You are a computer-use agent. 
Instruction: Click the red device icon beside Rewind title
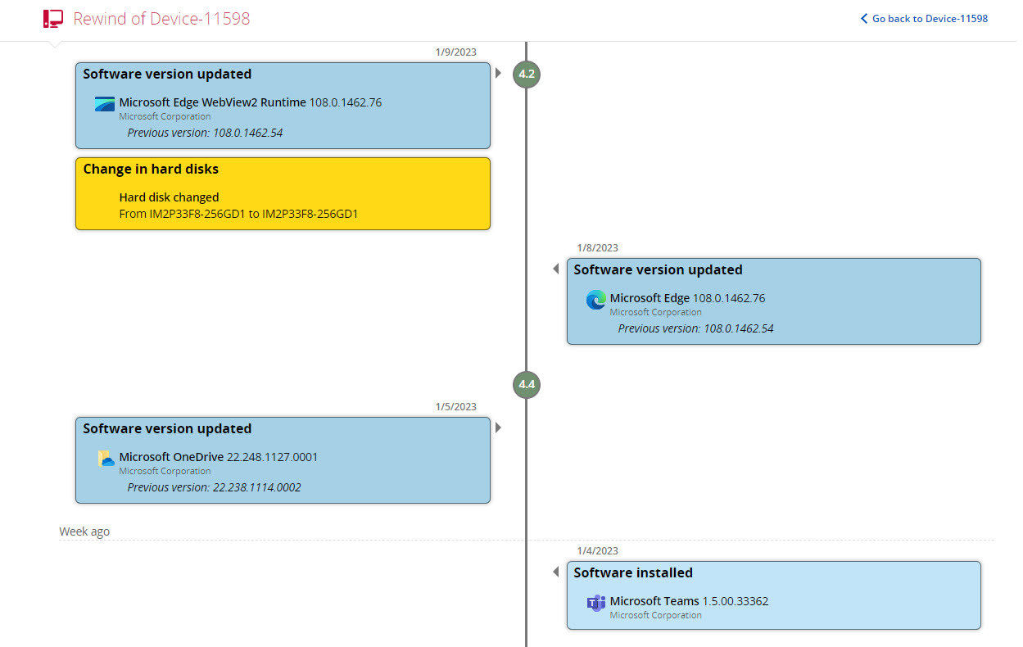(53, 19)
